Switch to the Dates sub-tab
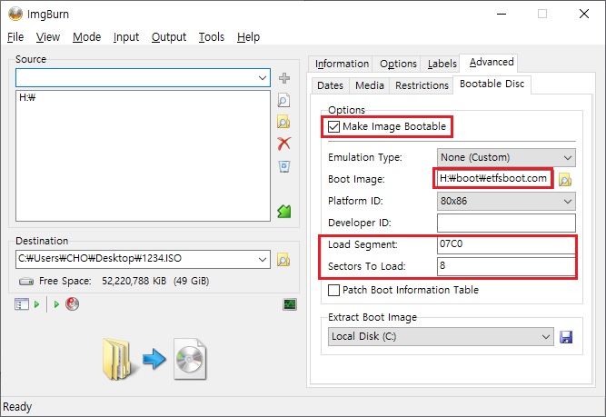This screenshot has width=606, height=417. click(330, 85)
